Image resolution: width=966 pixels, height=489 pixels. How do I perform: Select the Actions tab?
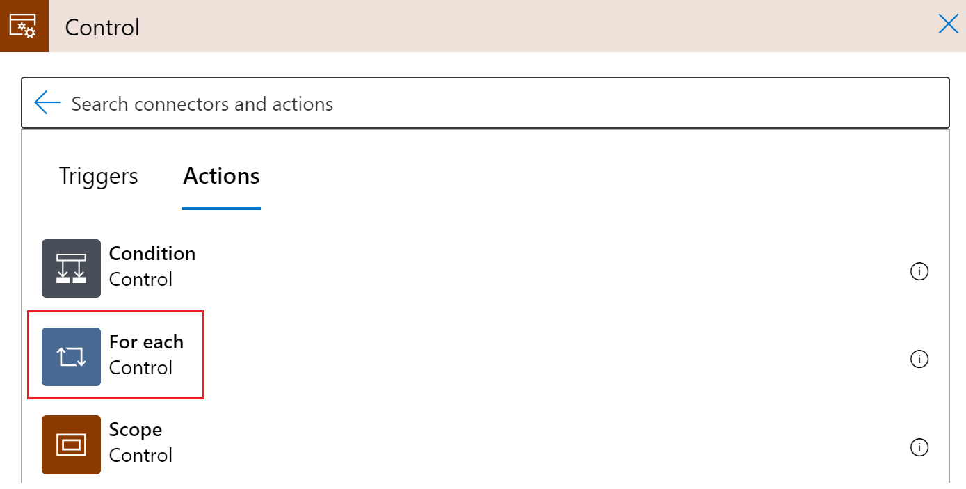(221, 176)
